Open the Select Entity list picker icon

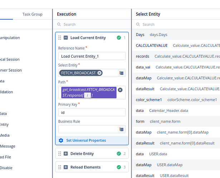(x=122, y=73)
